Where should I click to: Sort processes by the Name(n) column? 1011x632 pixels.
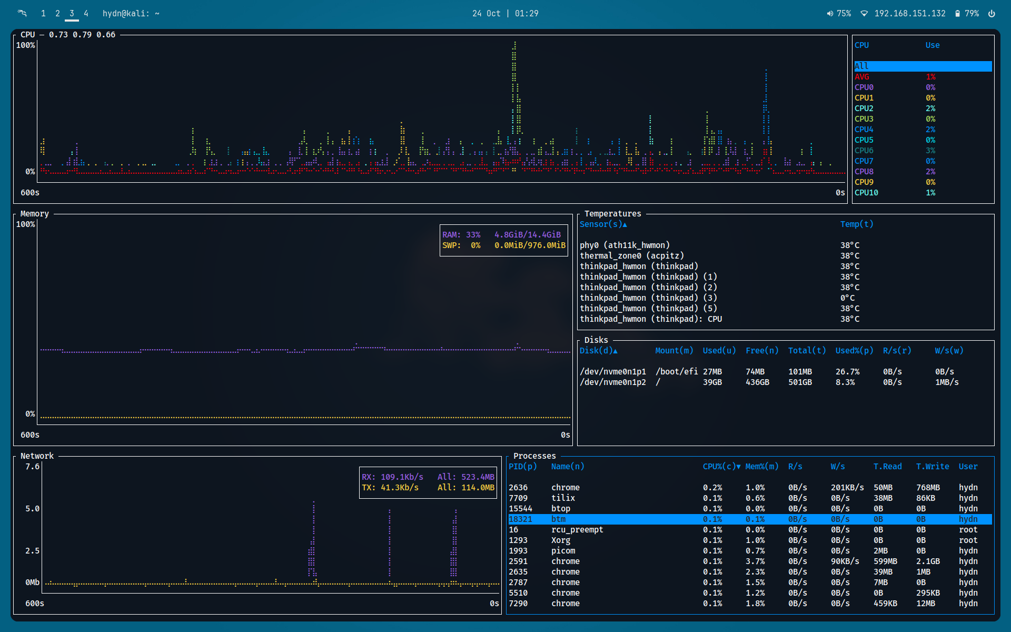[x=567, y=466]
